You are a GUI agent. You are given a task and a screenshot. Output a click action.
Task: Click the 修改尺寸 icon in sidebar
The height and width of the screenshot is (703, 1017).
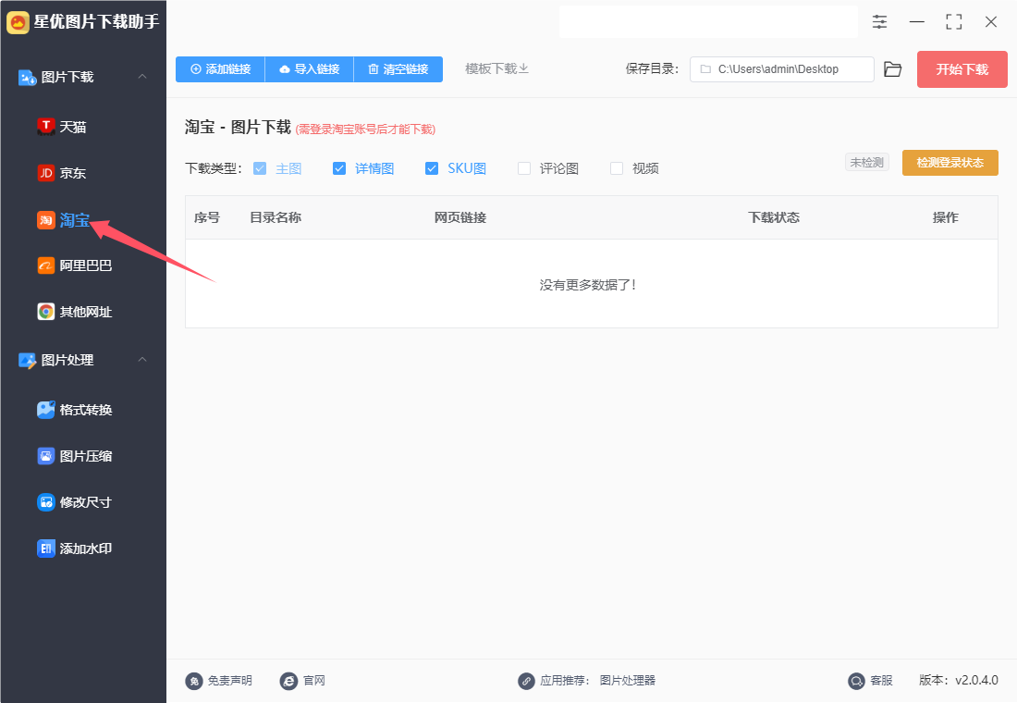45,501
